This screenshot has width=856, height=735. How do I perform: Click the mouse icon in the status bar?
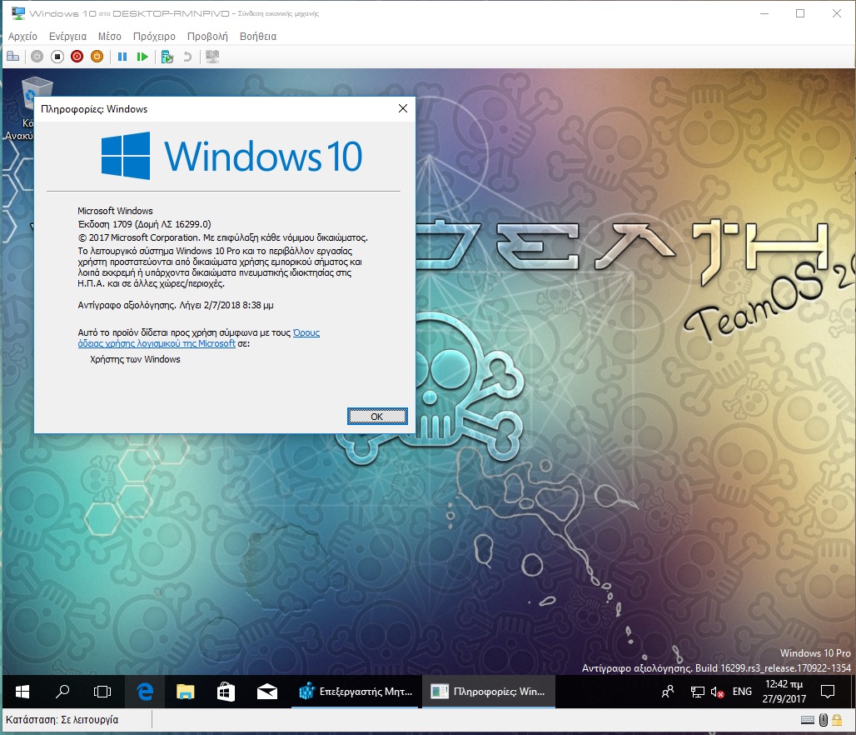pos(824,720)
